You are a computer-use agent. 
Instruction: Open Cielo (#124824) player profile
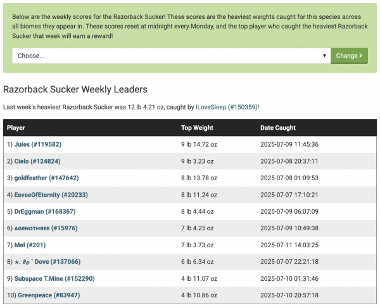tap(42, 161)
